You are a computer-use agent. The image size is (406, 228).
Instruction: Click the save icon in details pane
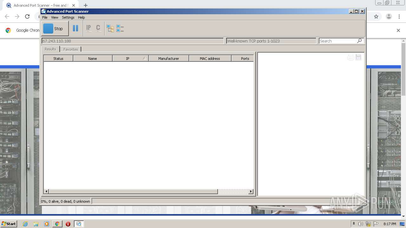click(358, 57)
